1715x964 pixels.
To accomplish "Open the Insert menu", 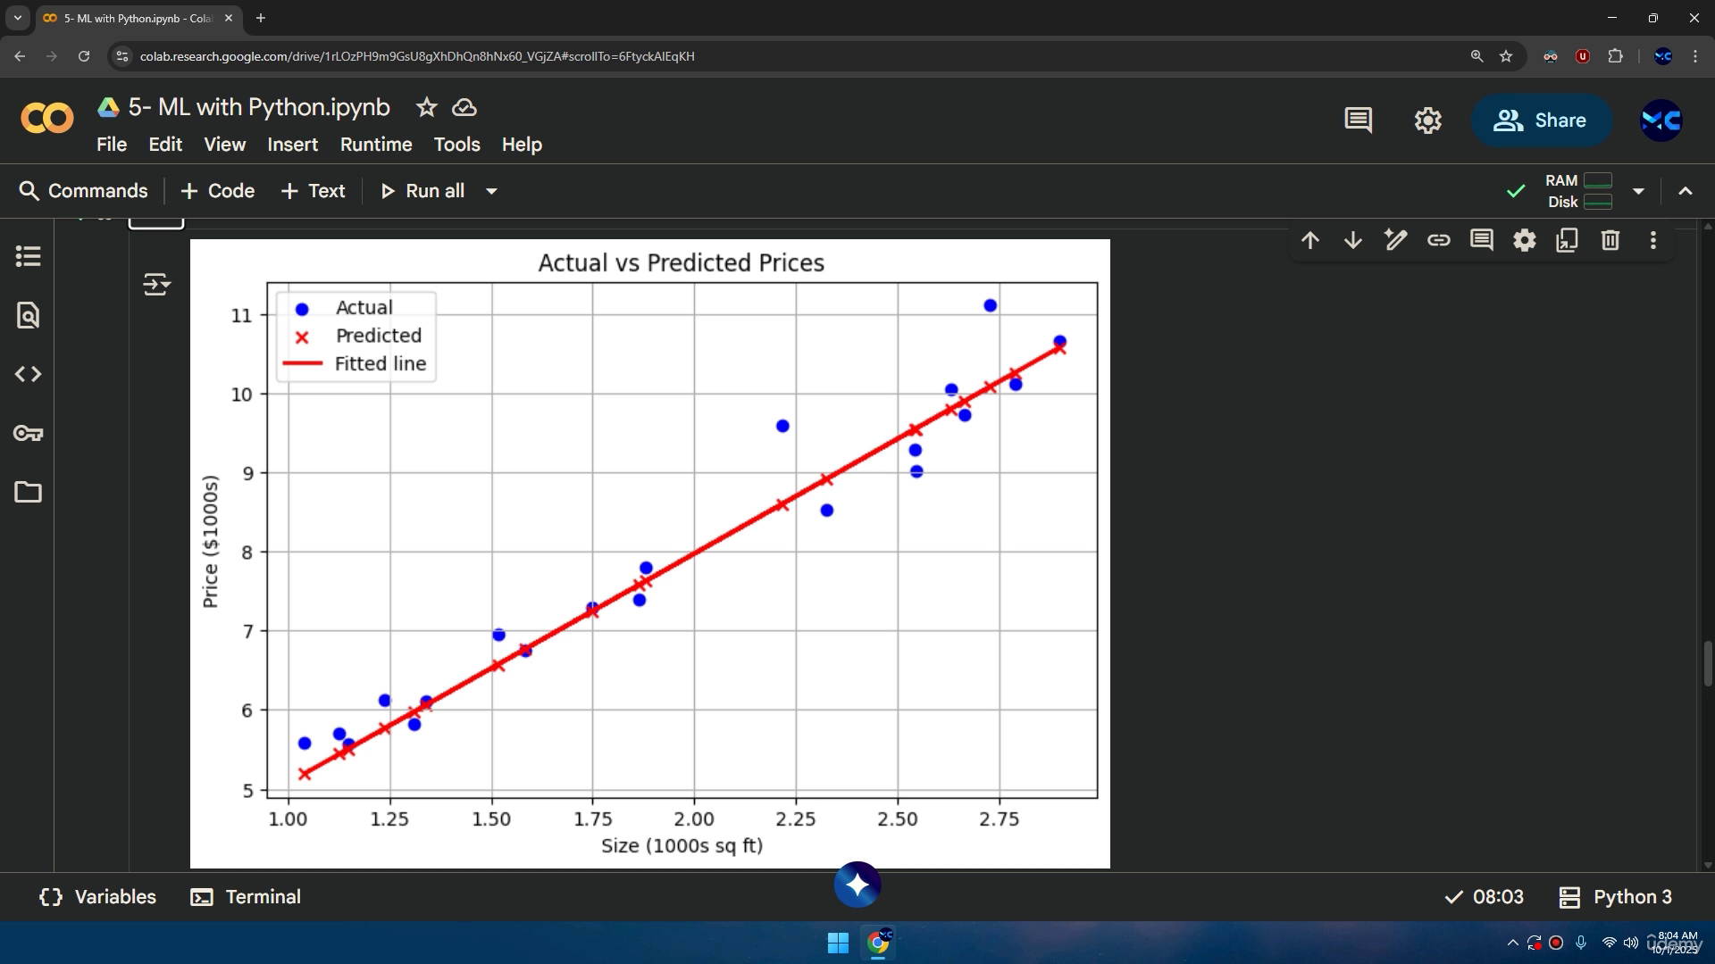I will tap(293, 145).
